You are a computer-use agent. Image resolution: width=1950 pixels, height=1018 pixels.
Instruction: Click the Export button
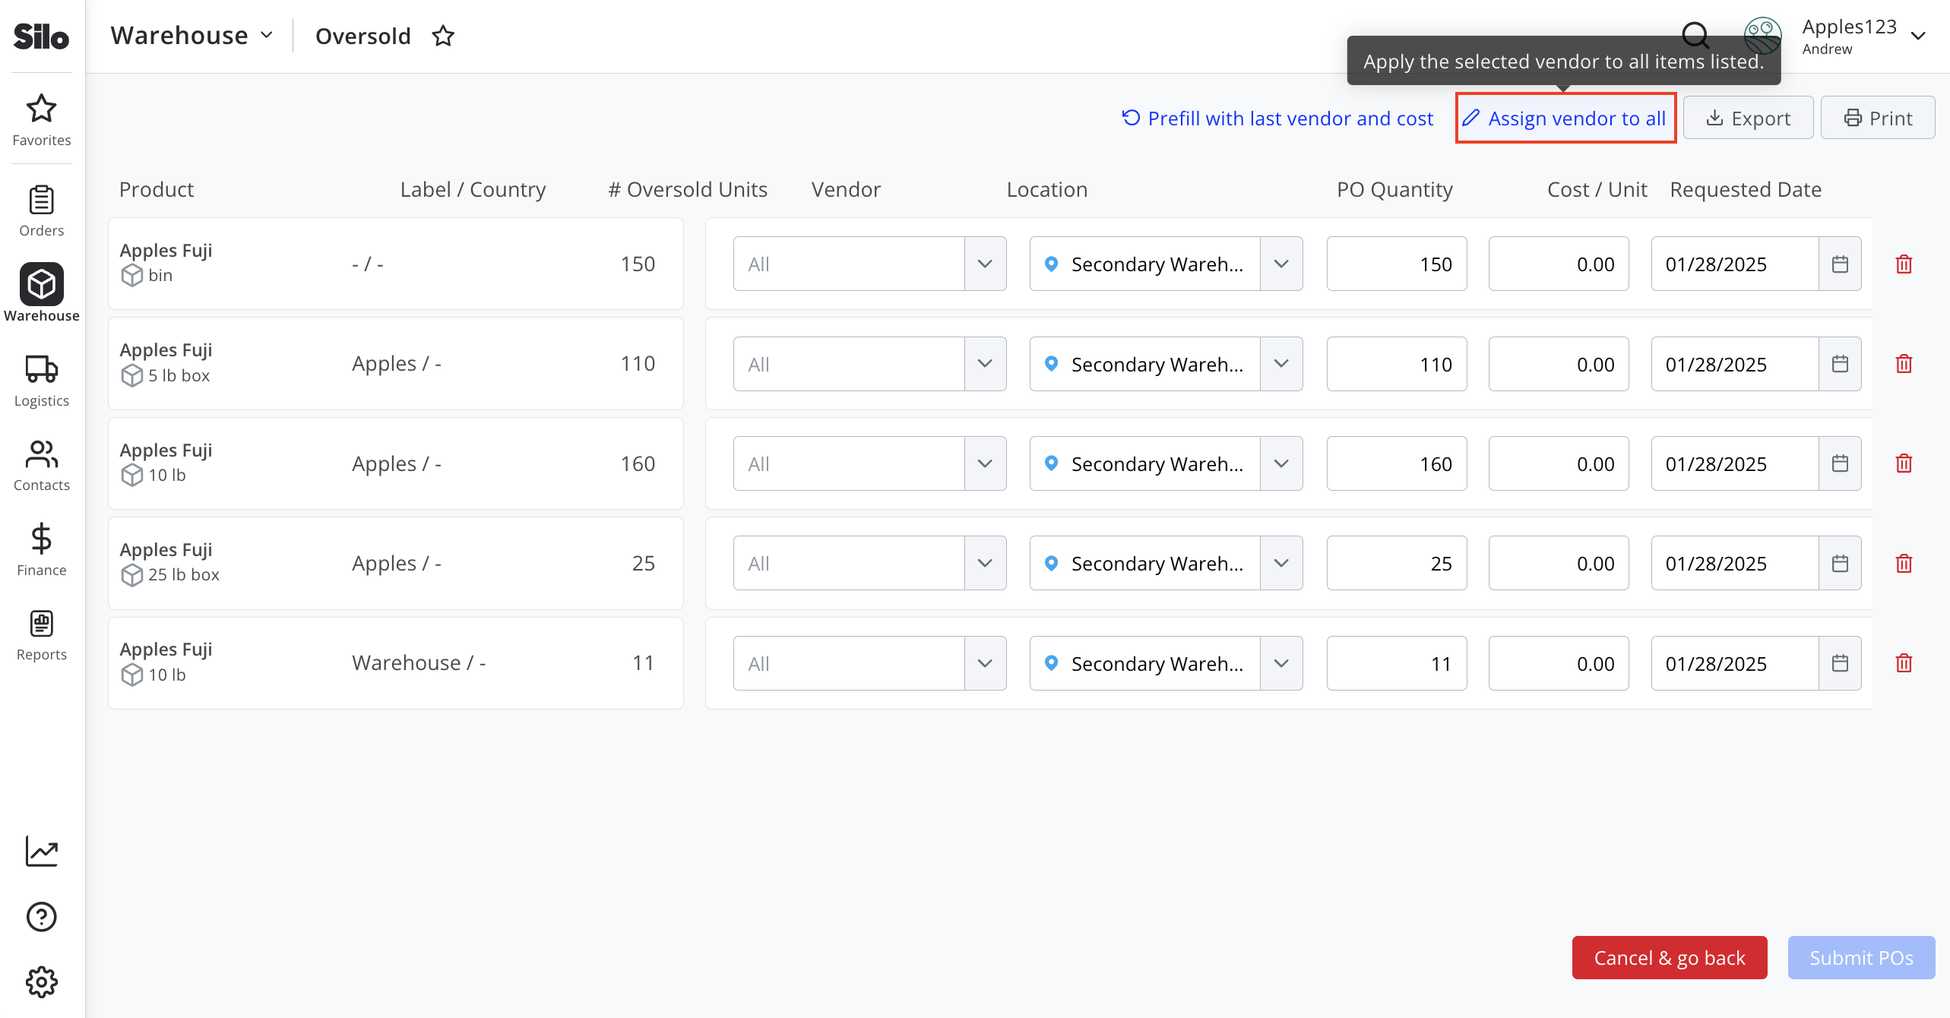[1748, 118]
